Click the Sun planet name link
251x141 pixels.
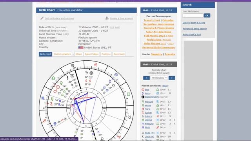[147, 90]
